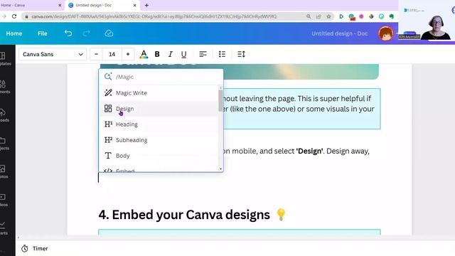This screenshot has width=455, height=256.
Task: Switch to the Home - Canva browser tab
Action: (x=29, y=5)
